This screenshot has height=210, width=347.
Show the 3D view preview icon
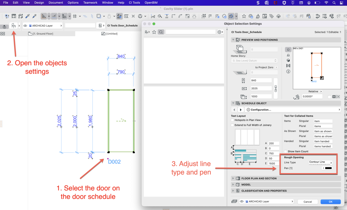tap(288, 60)
